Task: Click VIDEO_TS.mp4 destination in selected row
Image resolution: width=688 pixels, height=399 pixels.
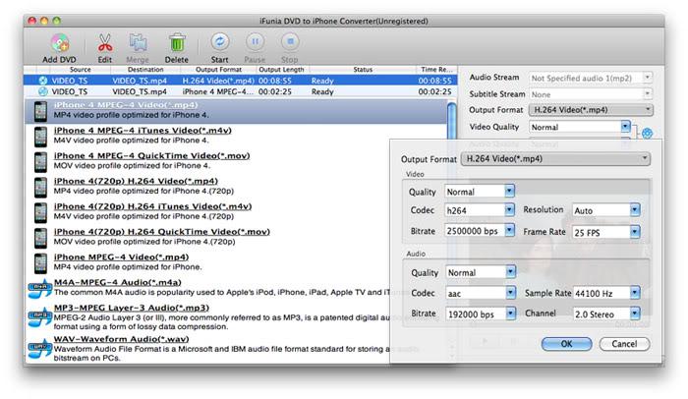Action: pyautogui.click(x=140, y=81)
